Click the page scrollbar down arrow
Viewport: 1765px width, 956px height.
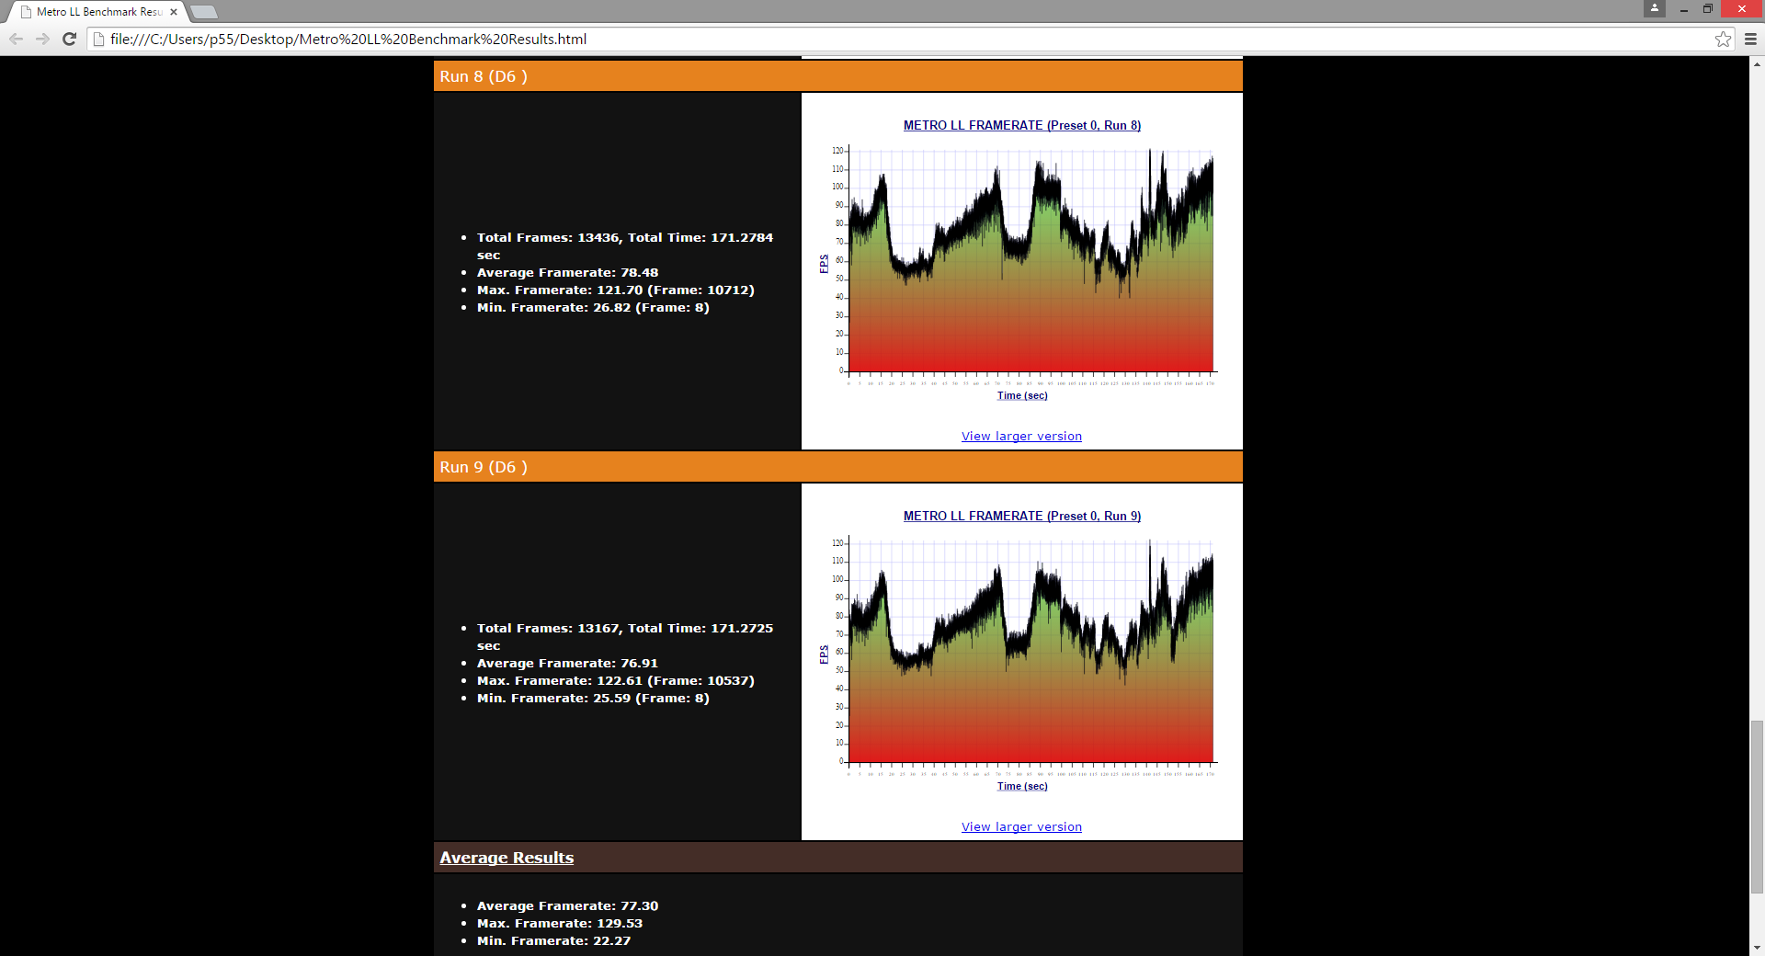pyautogui.click(x=1757, y=948)
